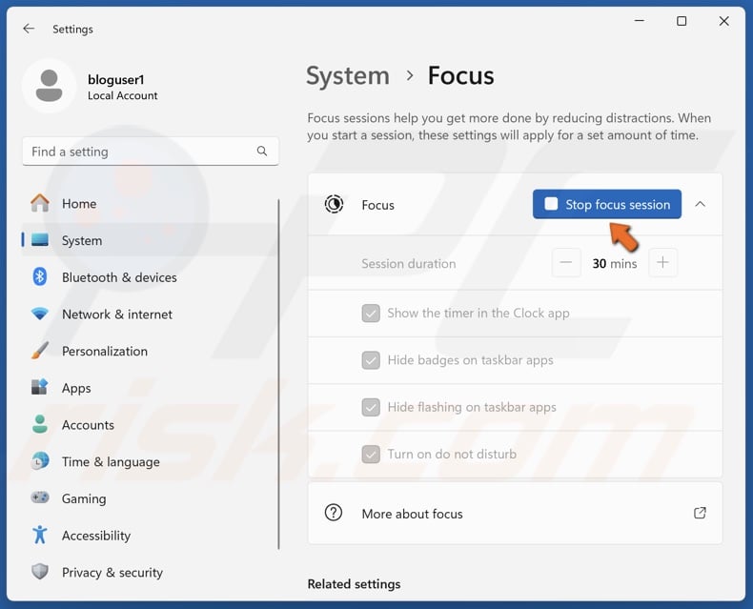Increase session duration with plus button

click(x=662, y=263)
